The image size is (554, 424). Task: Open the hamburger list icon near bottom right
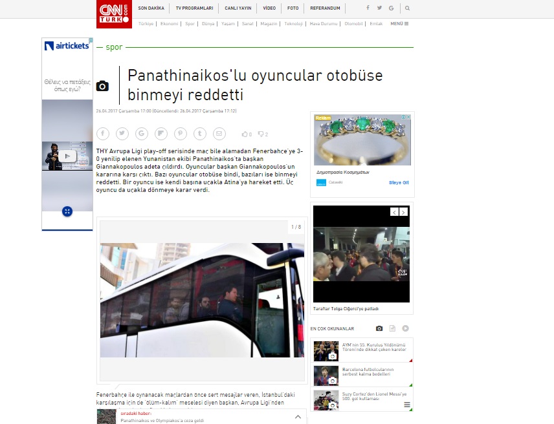(407, 405)
